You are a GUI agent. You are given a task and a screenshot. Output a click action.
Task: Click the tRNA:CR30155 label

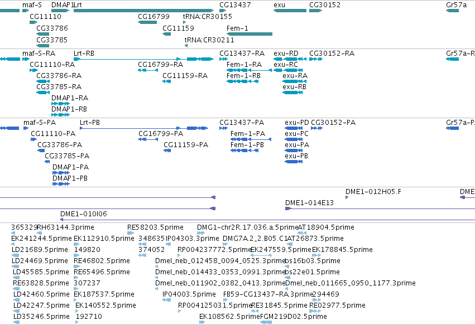tap(208, 16)
